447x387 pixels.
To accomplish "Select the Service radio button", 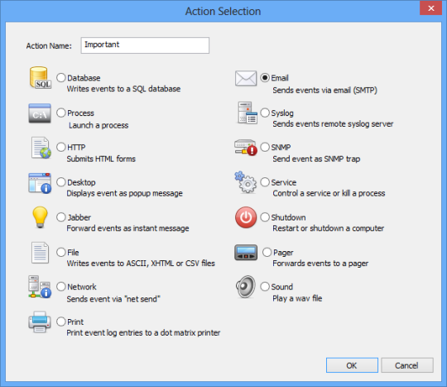I will 265,182.
